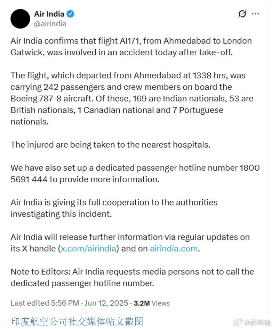Click the Weibo logo watermark

pos(238,322)
